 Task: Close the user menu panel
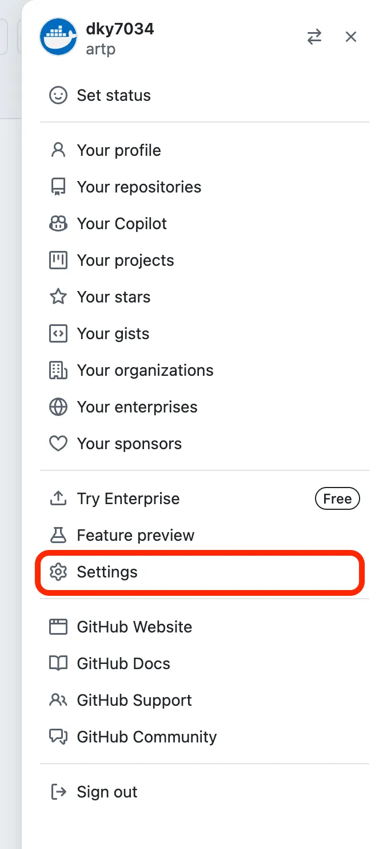click(351, 37)
